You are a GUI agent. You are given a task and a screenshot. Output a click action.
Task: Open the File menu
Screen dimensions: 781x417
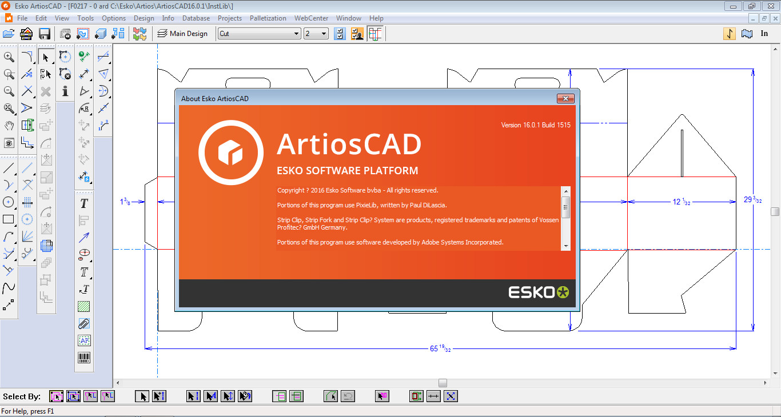click(x=22, y=18)
